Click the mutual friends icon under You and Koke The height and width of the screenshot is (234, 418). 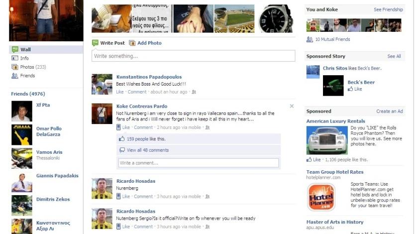tap(310, 39)
